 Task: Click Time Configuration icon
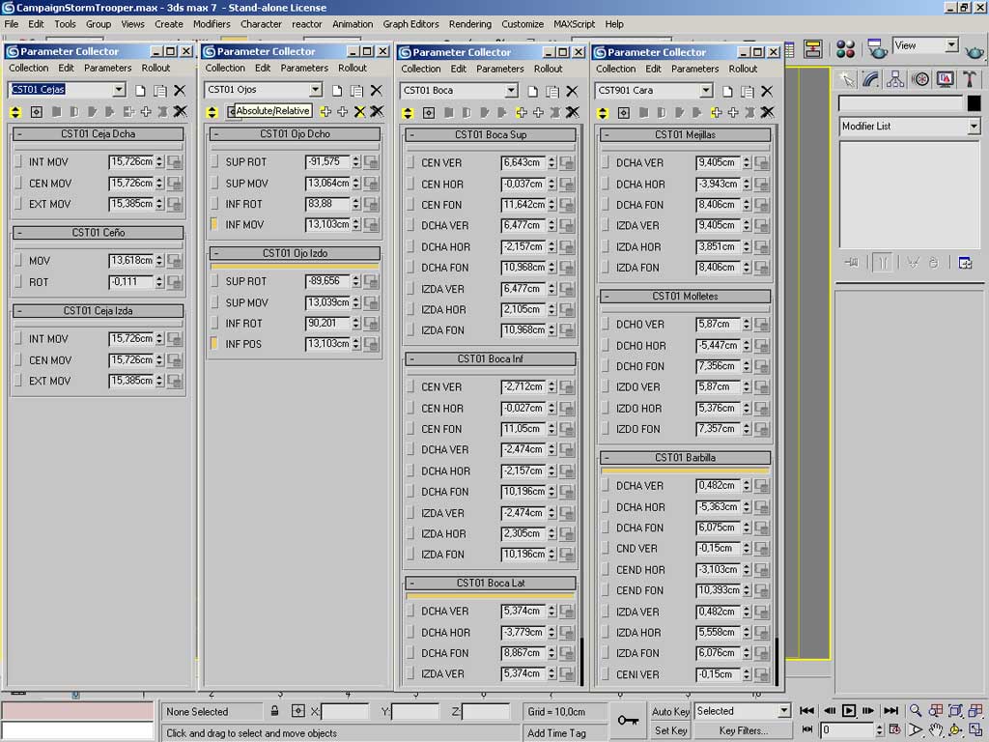click(x=893, y=730)
